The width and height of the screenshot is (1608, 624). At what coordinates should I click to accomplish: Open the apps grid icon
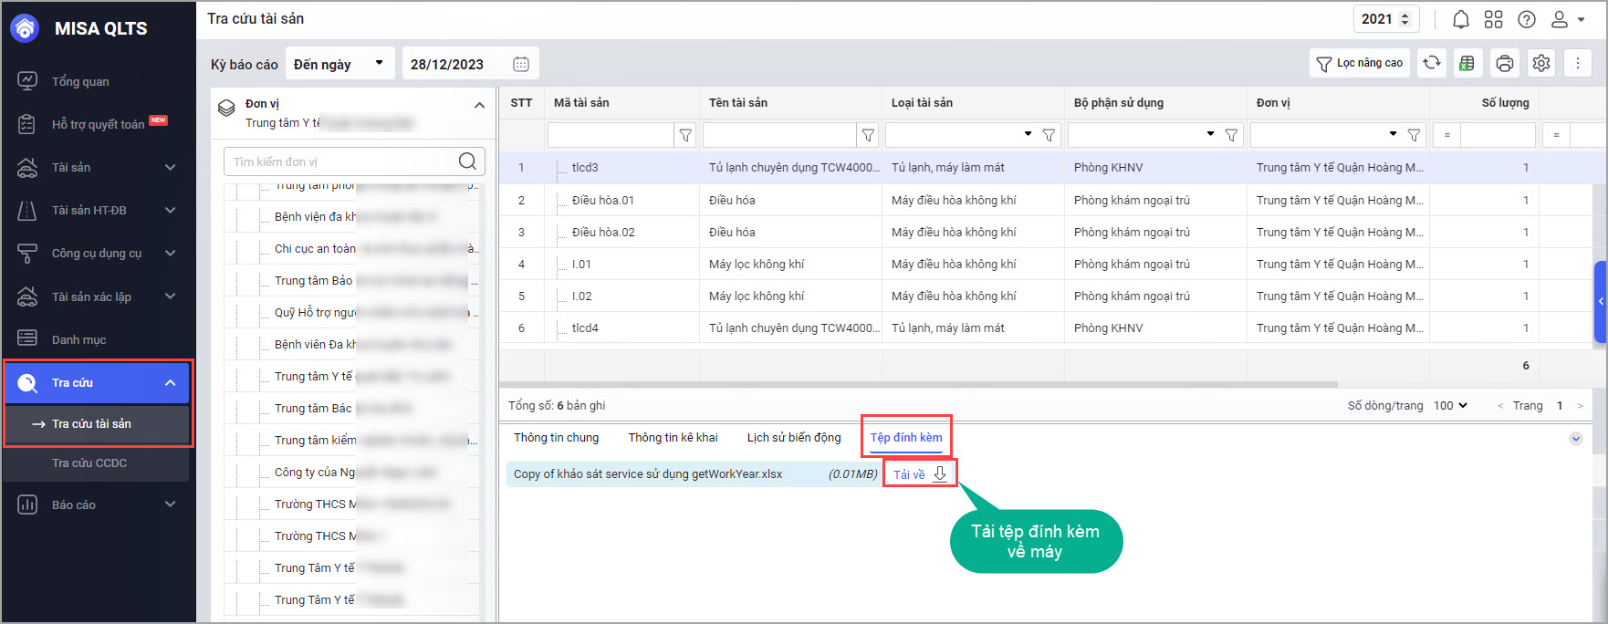pyautogui.click(x=1494, y=19)
